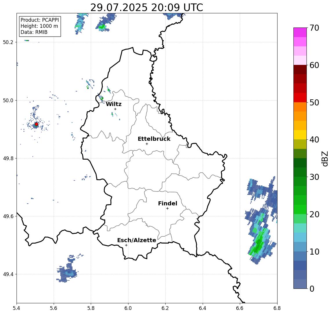
Task: Click the 20 tick on the colorbar
Action: pos(314,214)
